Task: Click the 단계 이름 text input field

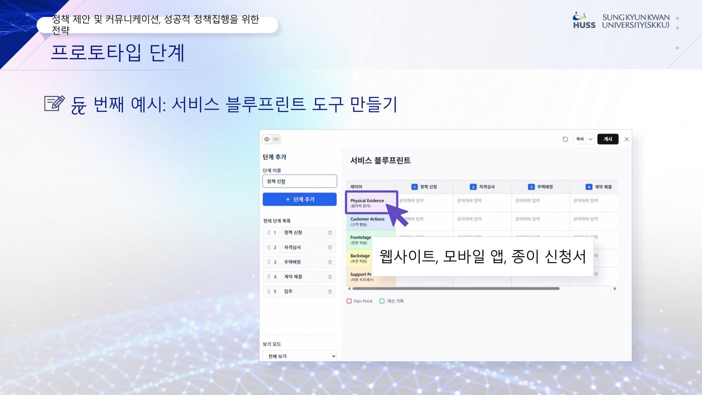Action: 299,181
